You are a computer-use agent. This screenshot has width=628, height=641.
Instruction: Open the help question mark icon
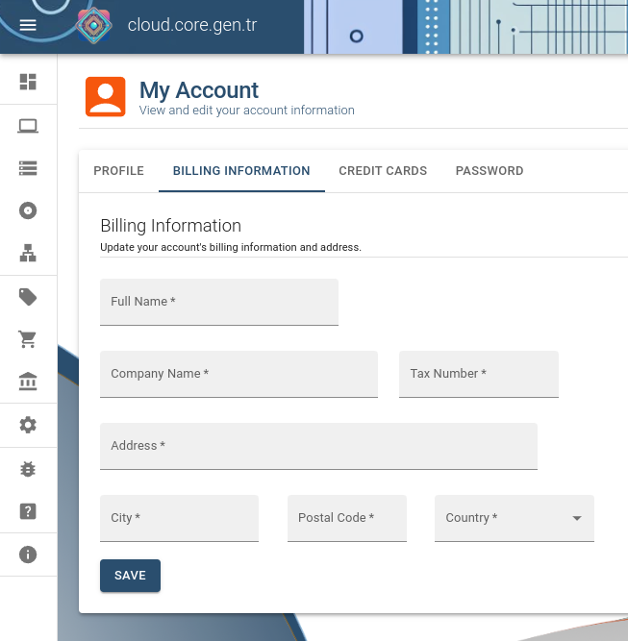[28, 511]
